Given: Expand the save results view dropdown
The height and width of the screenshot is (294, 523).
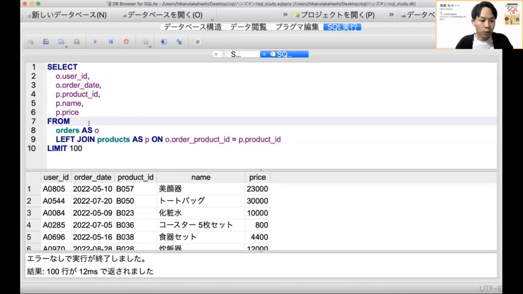Looking at the screenshot, I should coord(150,46).
